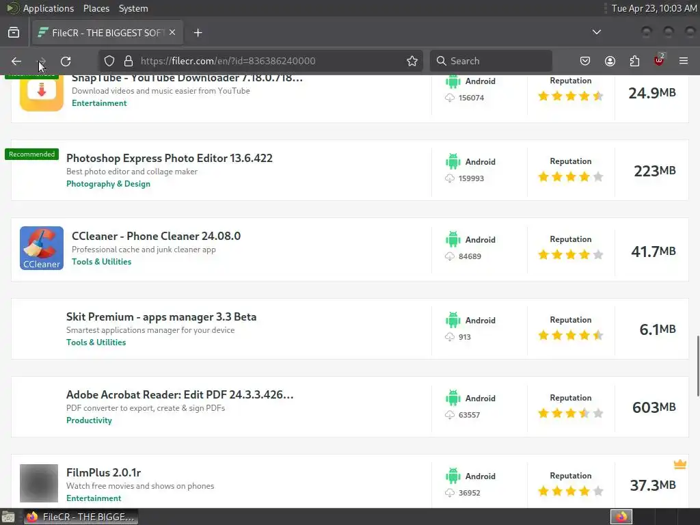Open Entertainment category under FilmPlus
The width and height of the screenshot is (700, 525).
point(94,498)
